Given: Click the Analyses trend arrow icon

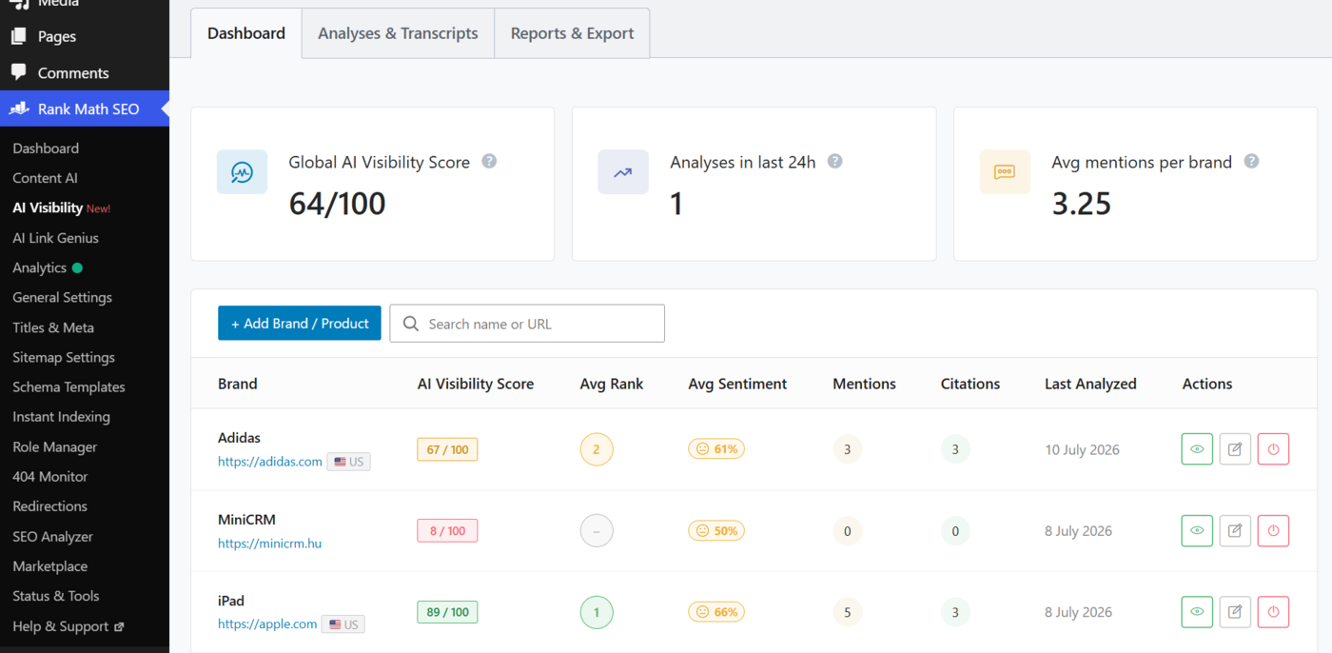Looking at the screenshot, I should [x=623, y=172].
